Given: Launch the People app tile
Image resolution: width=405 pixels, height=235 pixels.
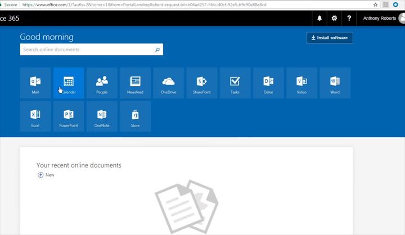Looking at the screenshot, I should (x=102, y=83).
